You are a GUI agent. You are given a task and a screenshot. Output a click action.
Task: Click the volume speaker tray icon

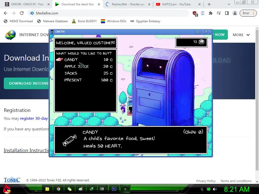click(x=215, y=189)
